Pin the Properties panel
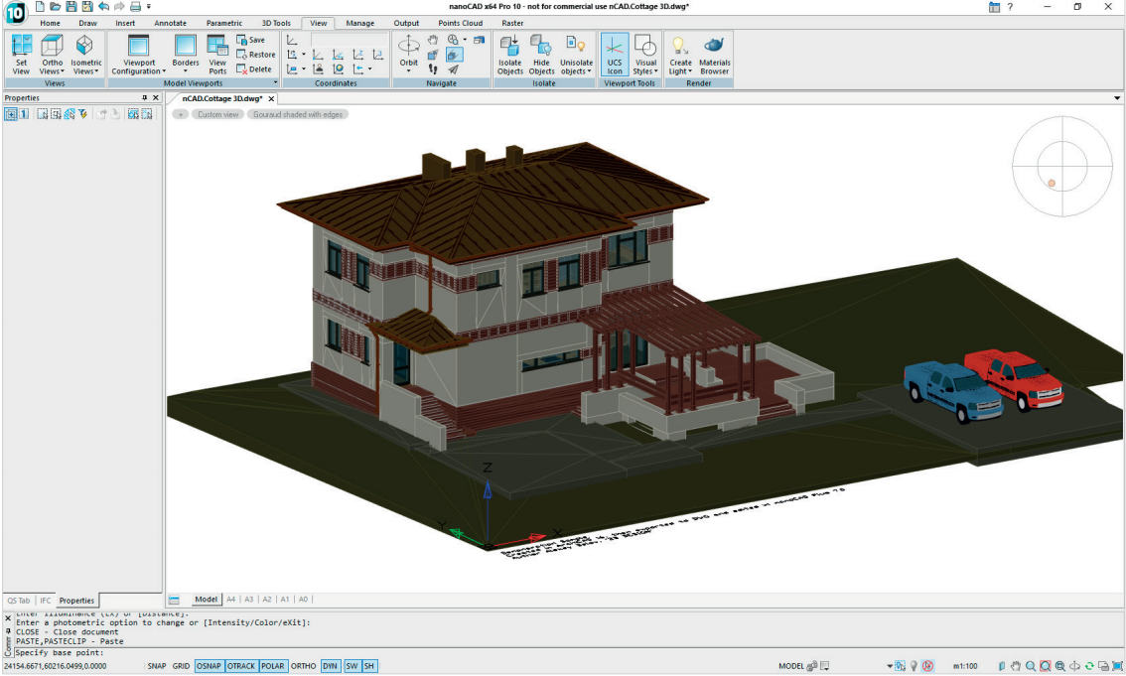Viewport: 1126px width, 676px height. click(x=144, y=97)
